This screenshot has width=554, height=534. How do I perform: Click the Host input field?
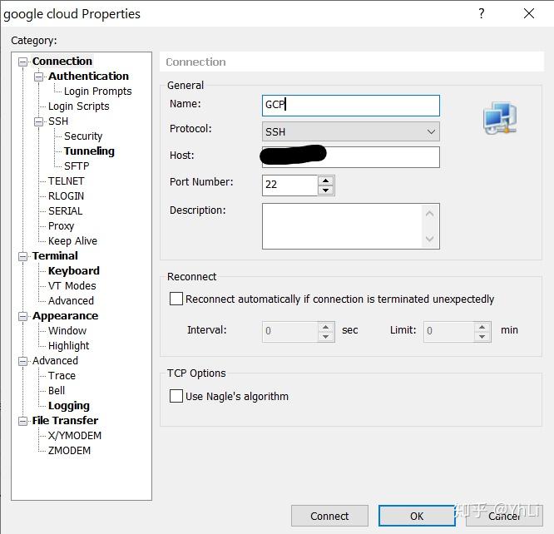point(350,157)
